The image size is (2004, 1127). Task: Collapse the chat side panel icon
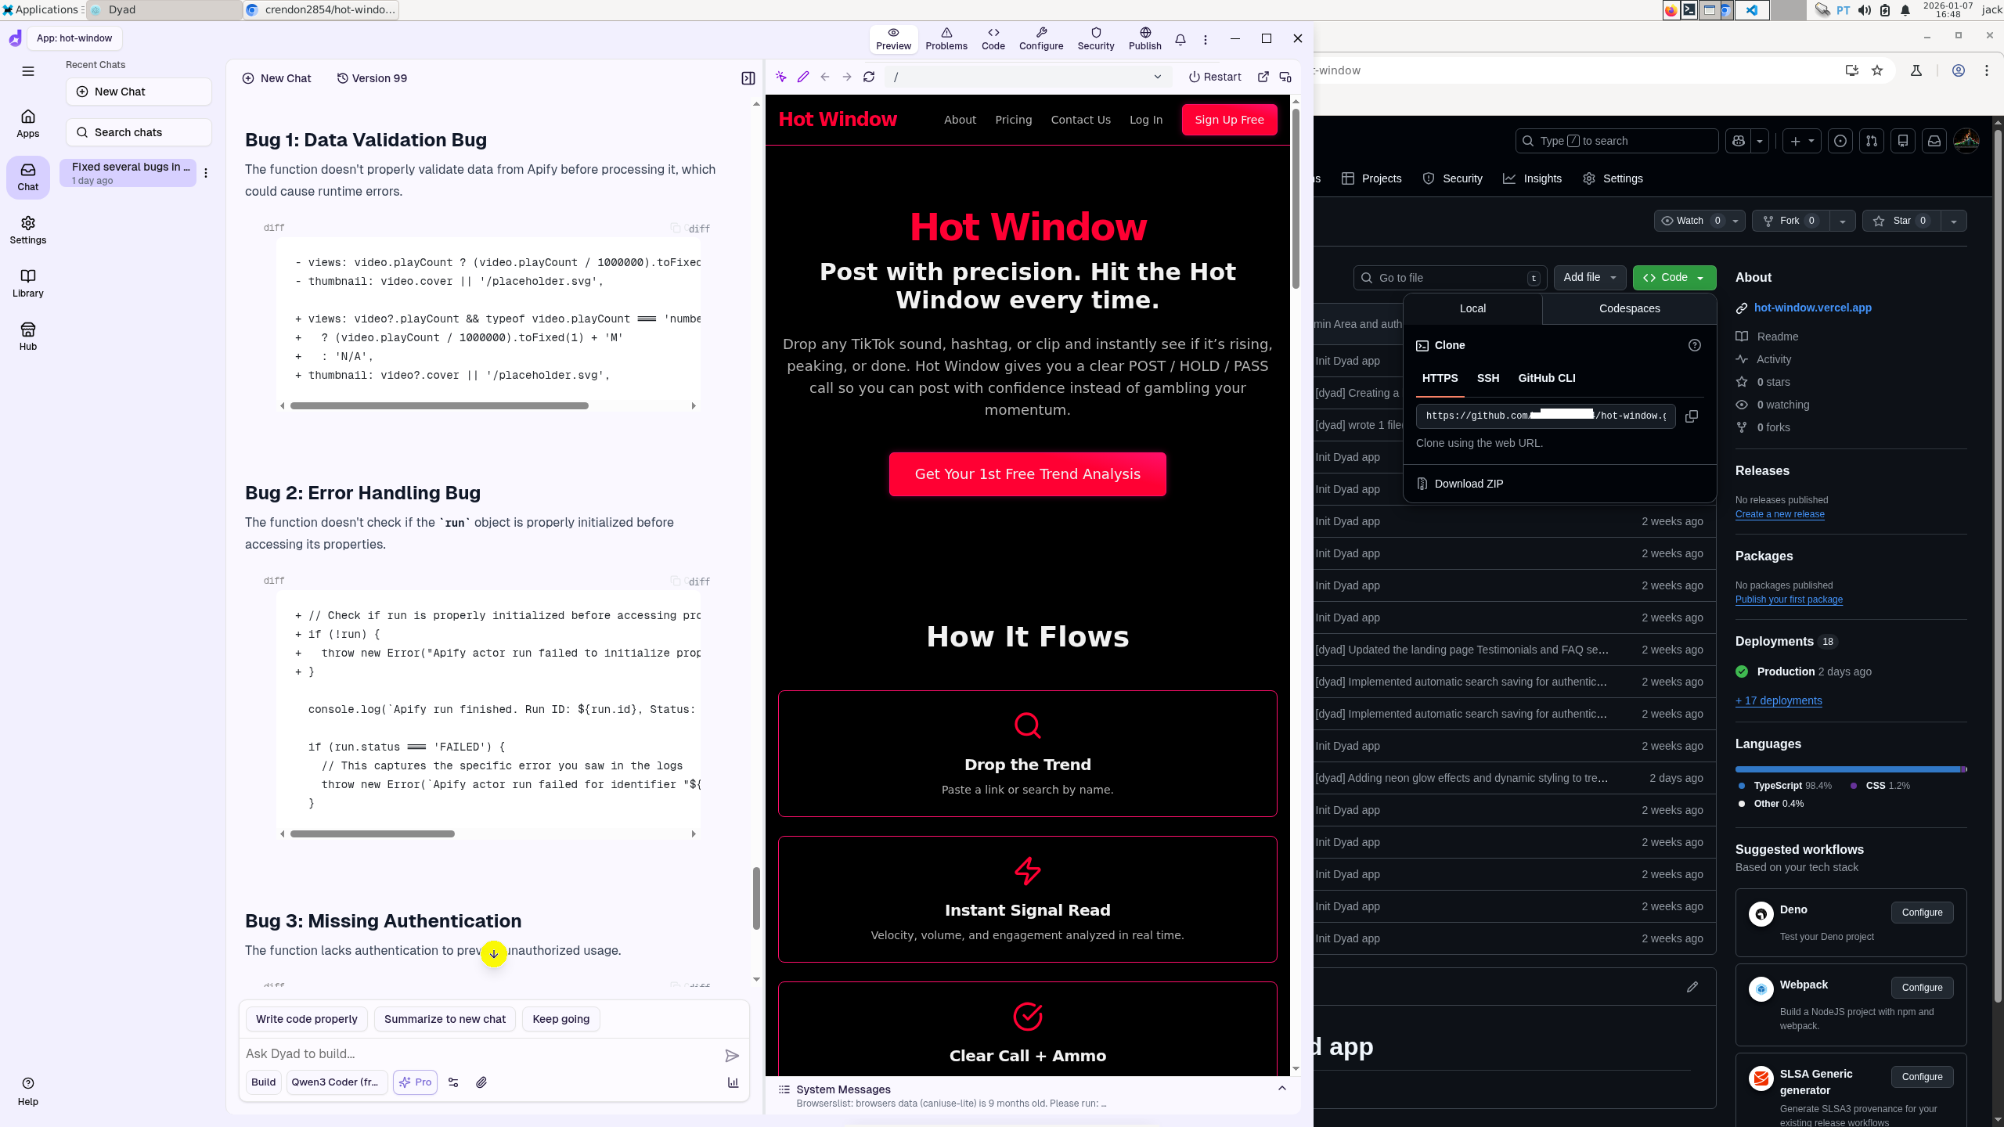click(748, 78)
